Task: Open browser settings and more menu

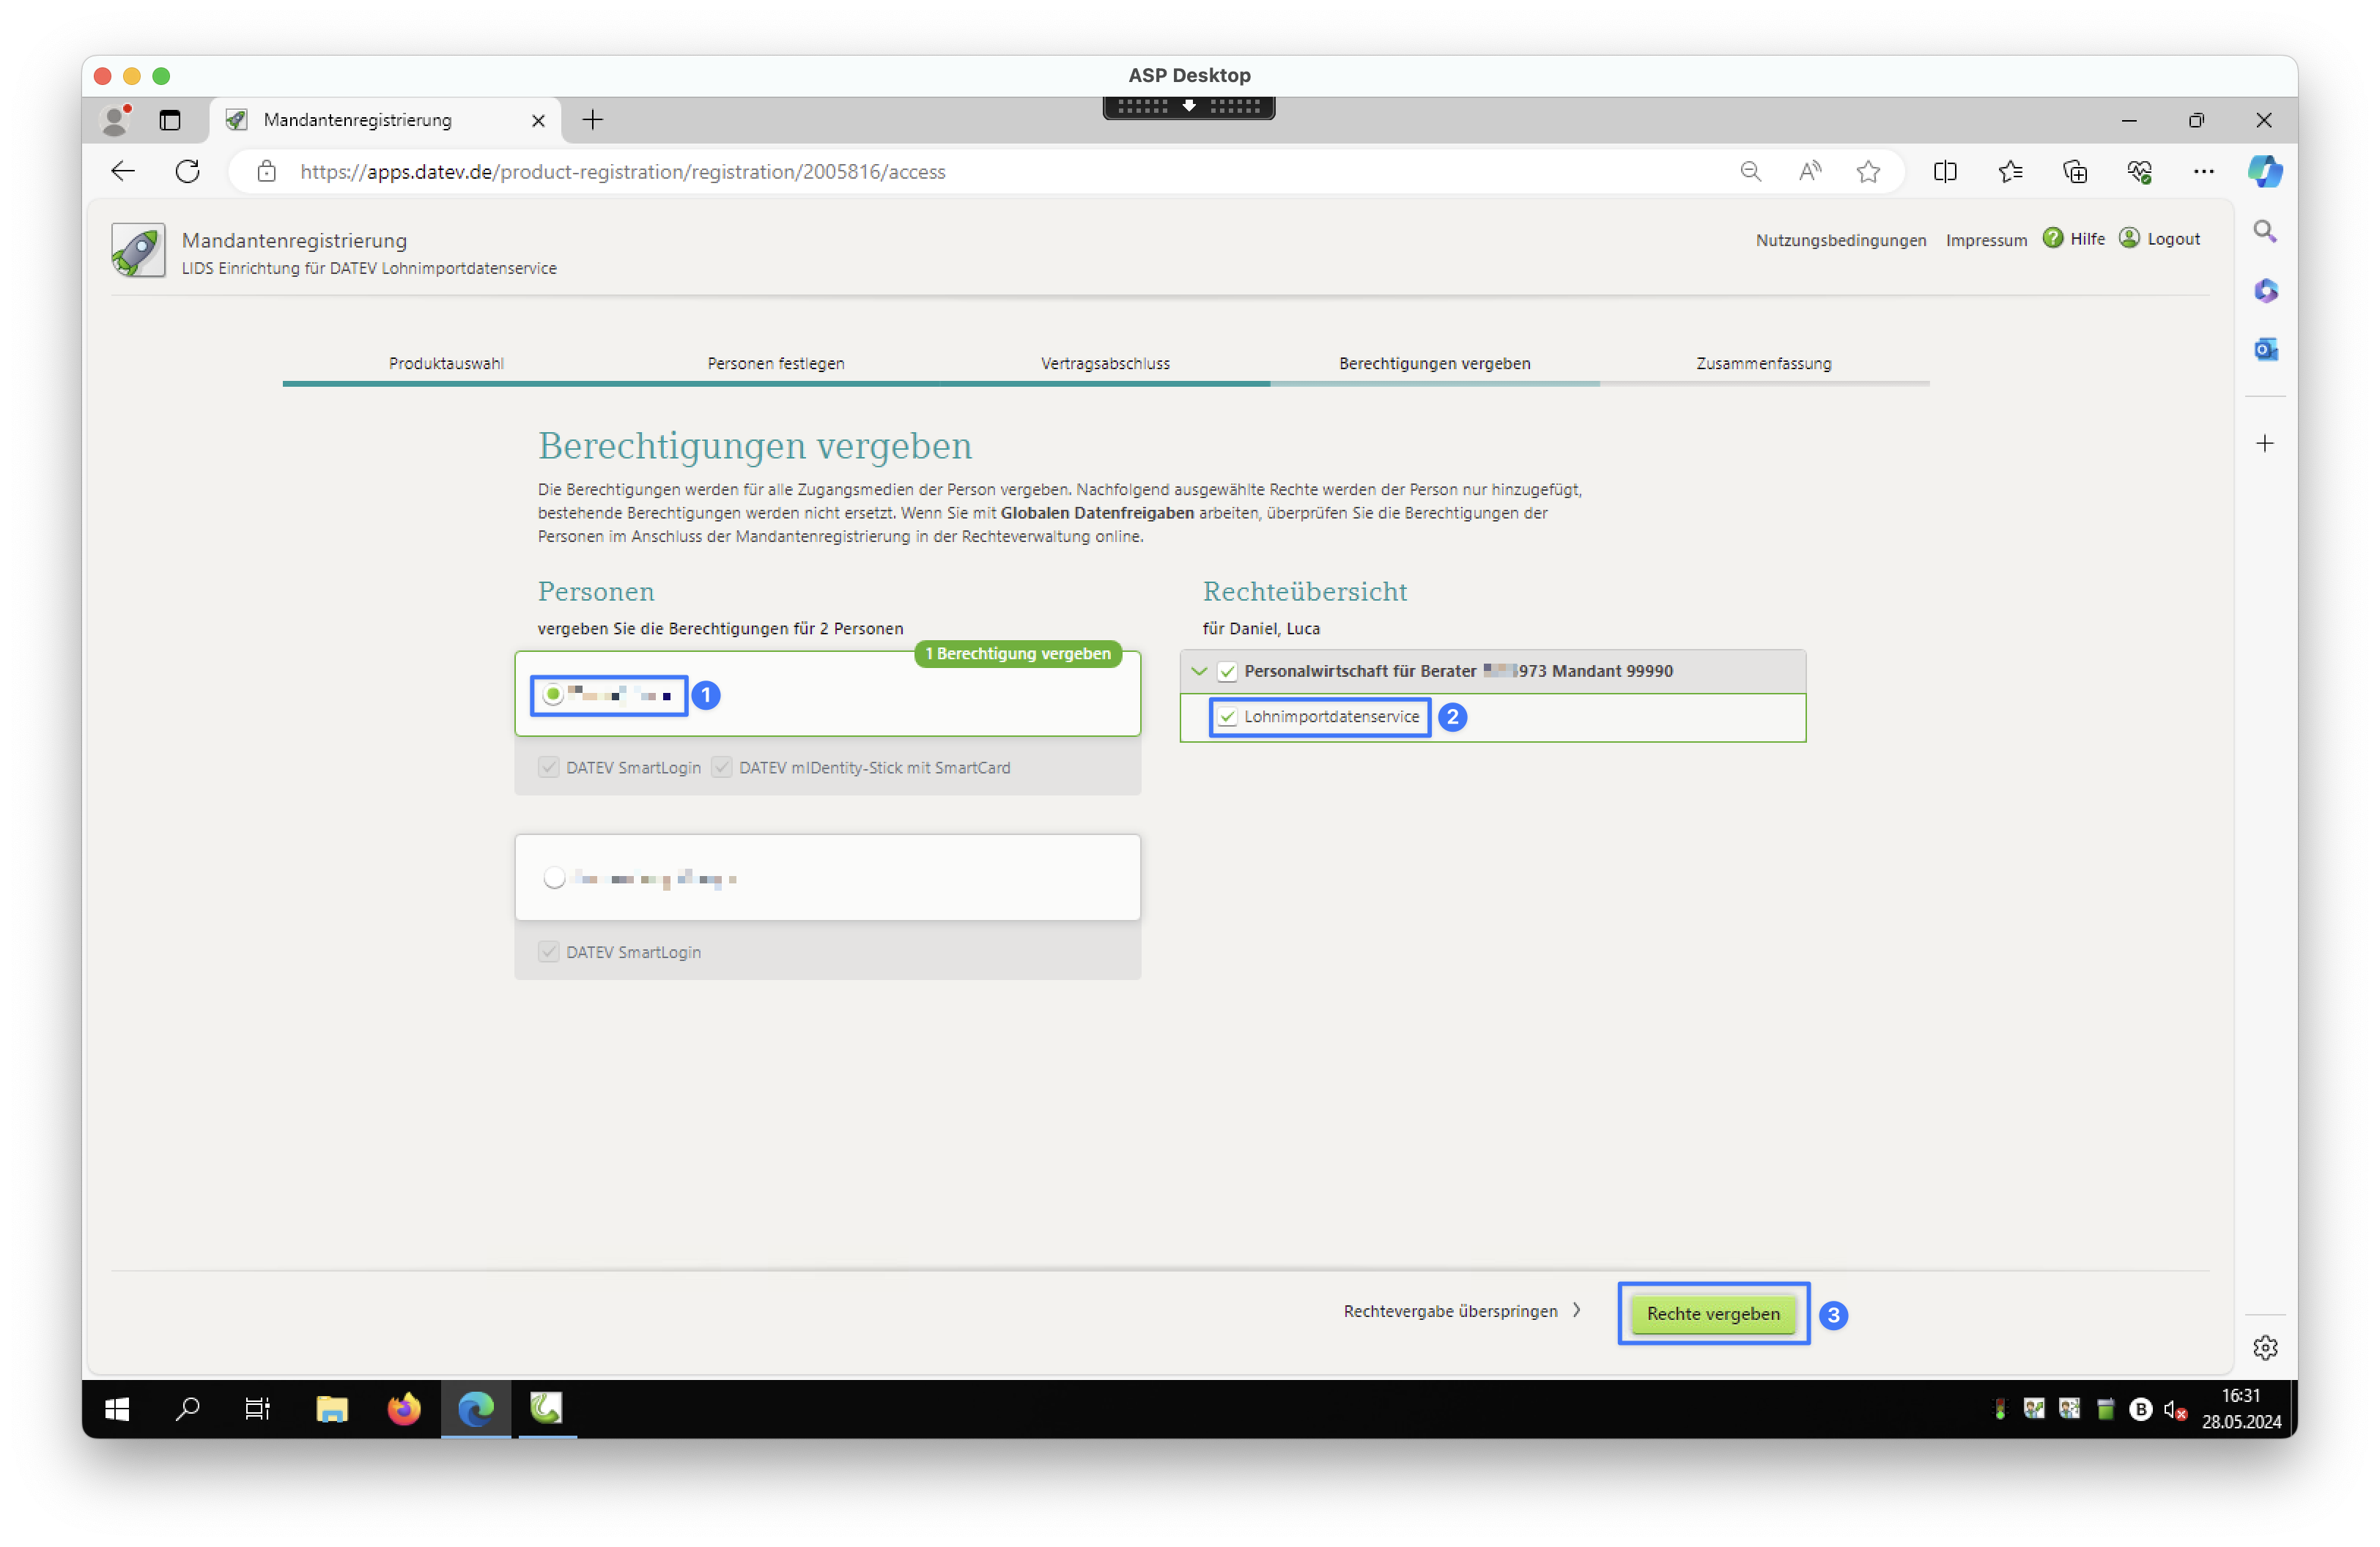Action: point(2203,172)
